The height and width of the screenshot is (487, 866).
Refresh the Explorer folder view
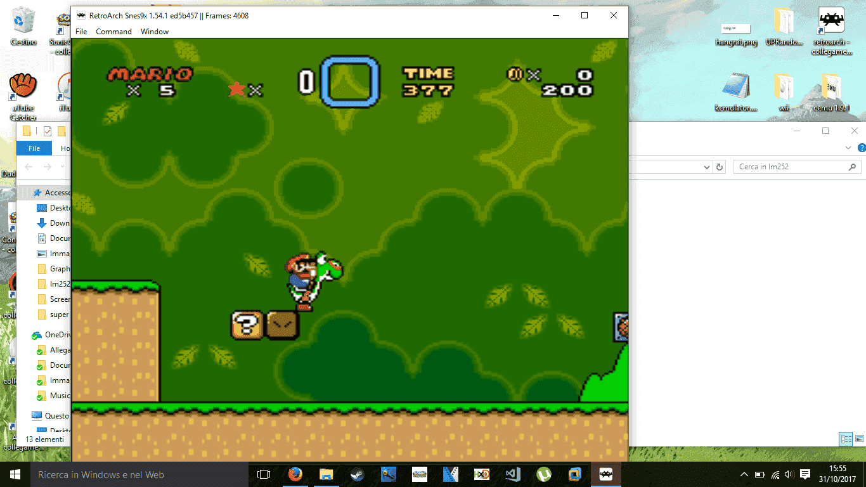tap(720, 167)
